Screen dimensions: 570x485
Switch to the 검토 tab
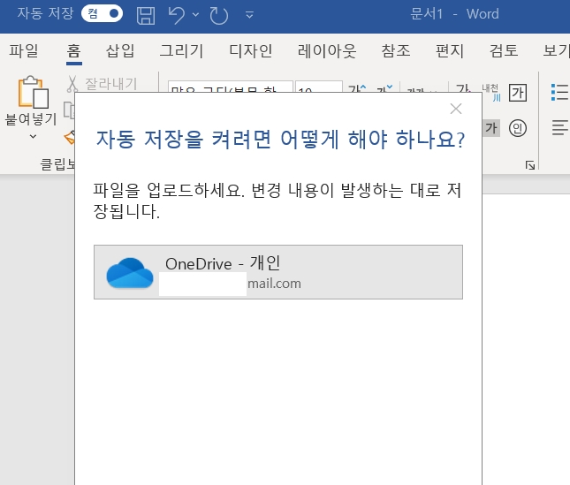point(504,50)
